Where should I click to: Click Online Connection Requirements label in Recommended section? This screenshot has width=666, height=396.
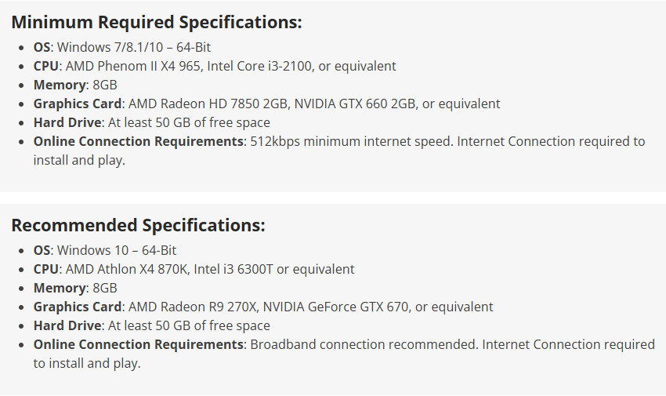point(138,344)
